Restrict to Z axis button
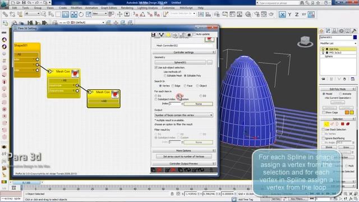The image size is (359, 202). point(297,15)
